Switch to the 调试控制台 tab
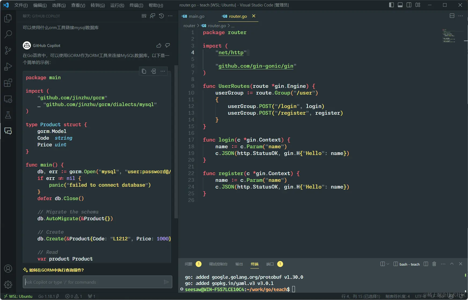The image size is (468, 300). pos(218,264)
